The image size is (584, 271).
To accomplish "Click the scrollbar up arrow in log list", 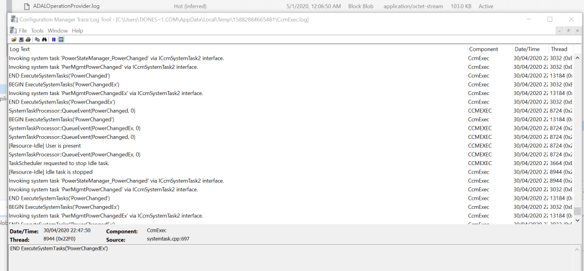I will point(577,58).
